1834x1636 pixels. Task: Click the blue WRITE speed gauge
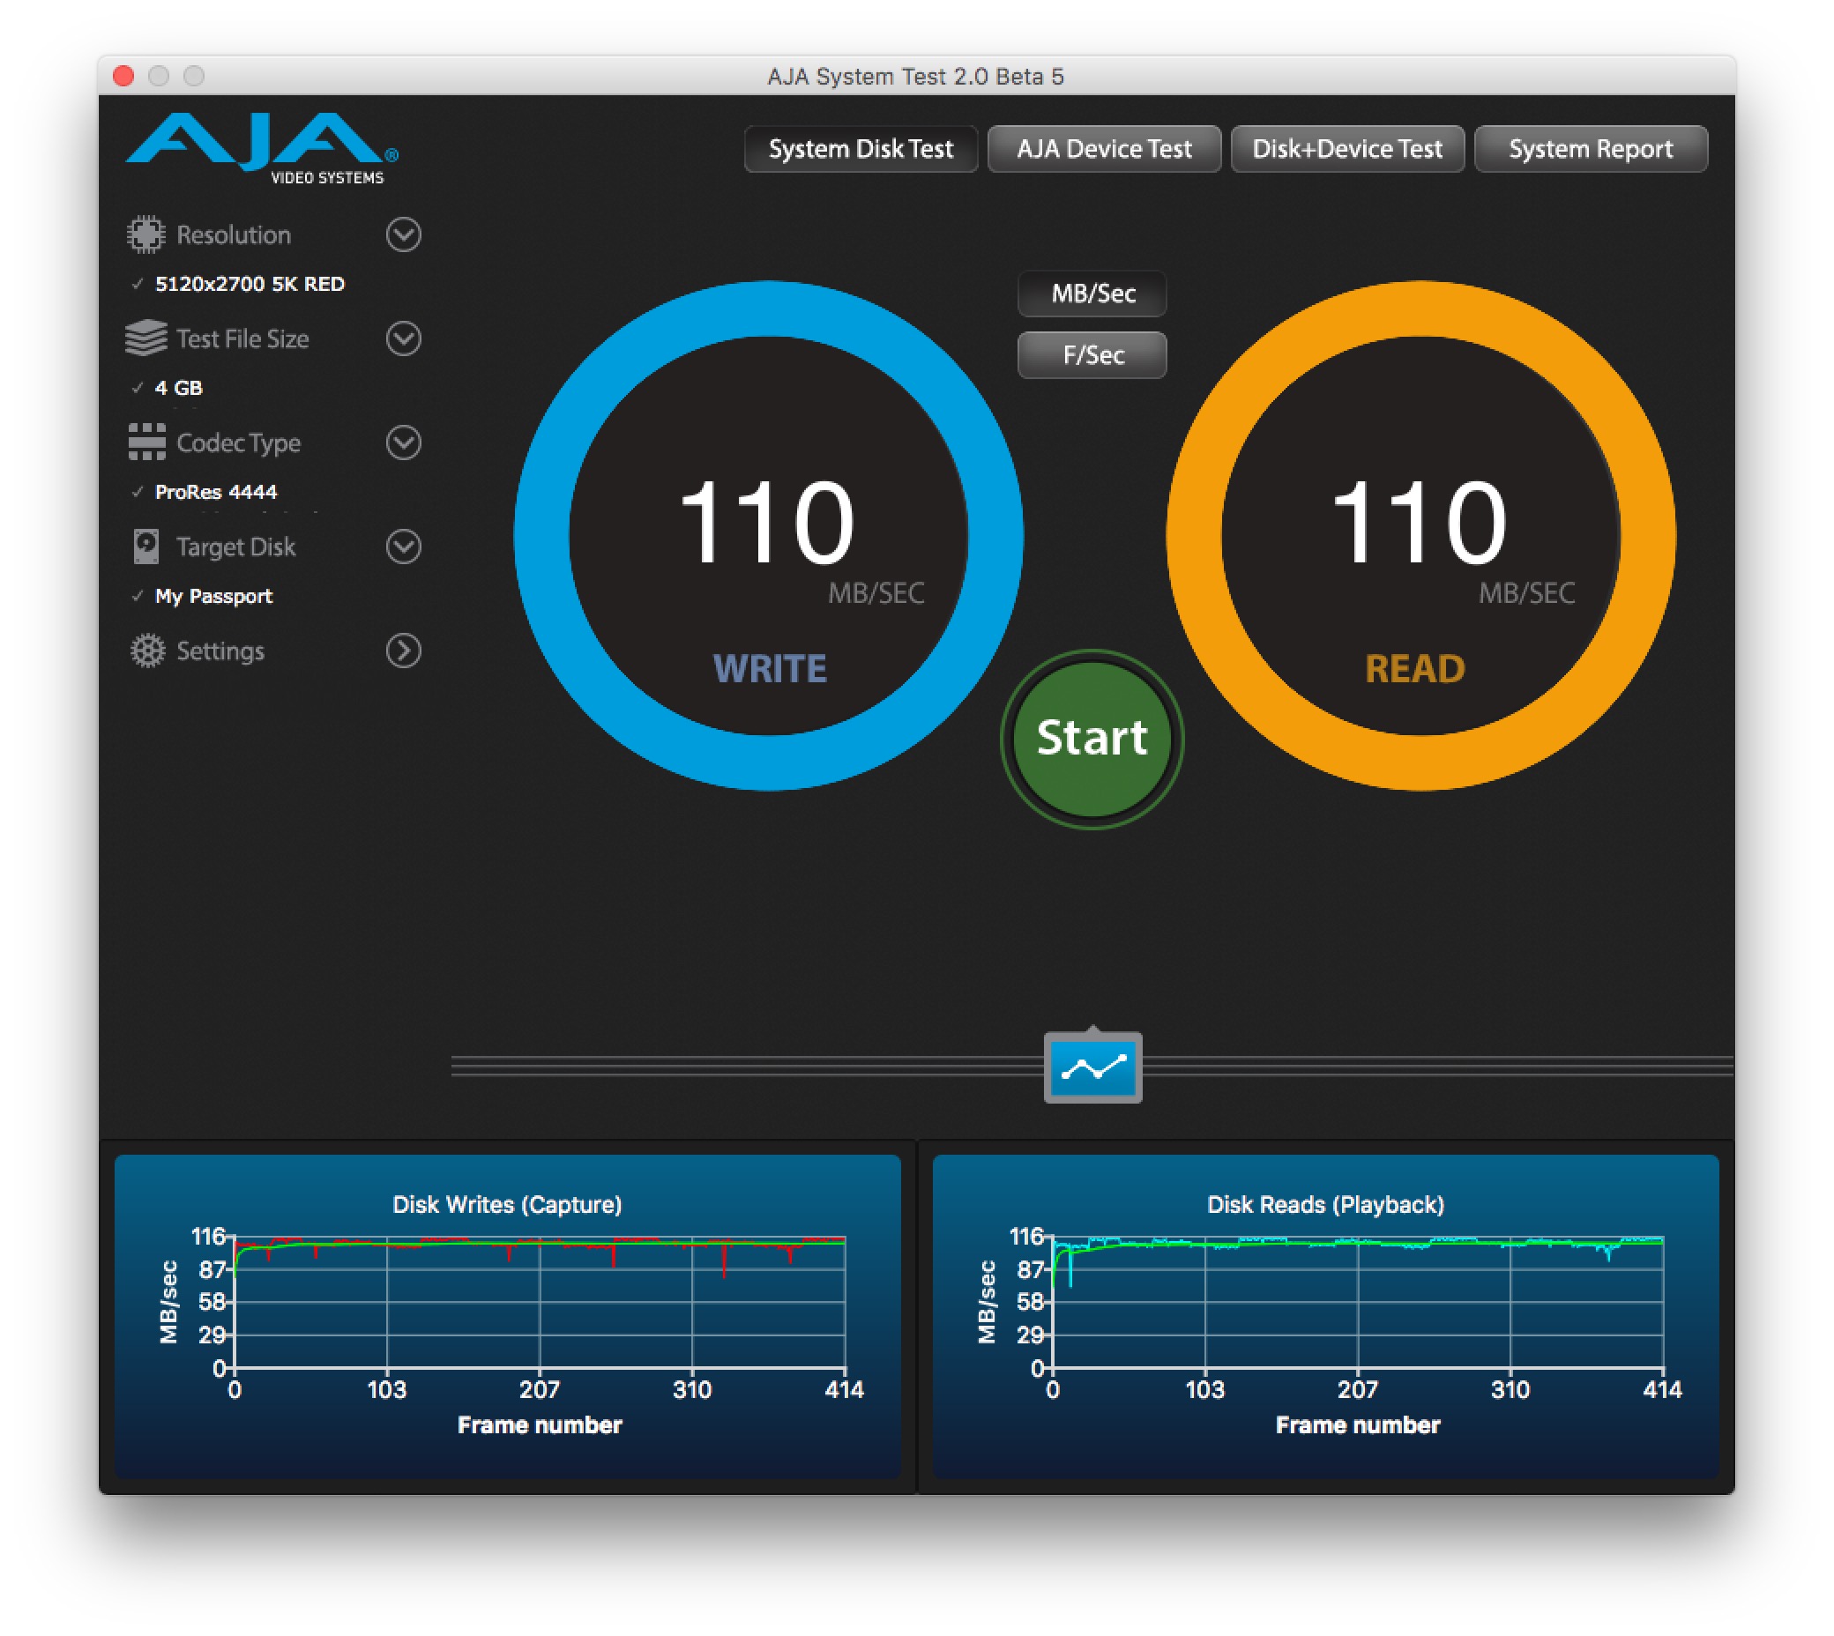768,536
